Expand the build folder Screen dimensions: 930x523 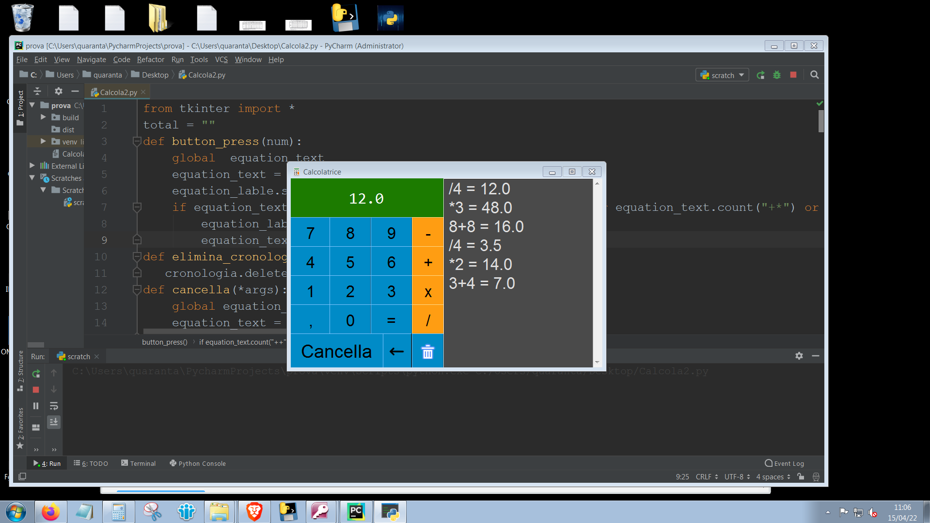click(x=43, y=117)
